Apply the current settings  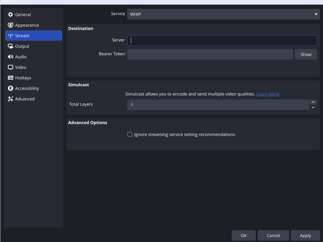[x=305, y=235]
